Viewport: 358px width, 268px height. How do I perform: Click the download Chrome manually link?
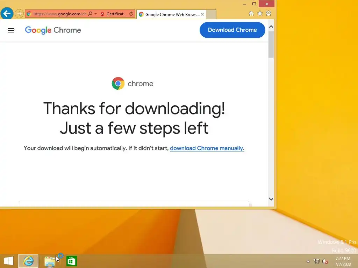click(x=207, y=148)
